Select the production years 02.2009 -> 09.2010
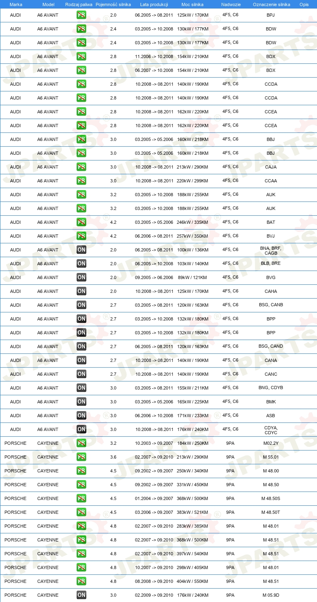 pyautogui.click(x=154, y=595)
